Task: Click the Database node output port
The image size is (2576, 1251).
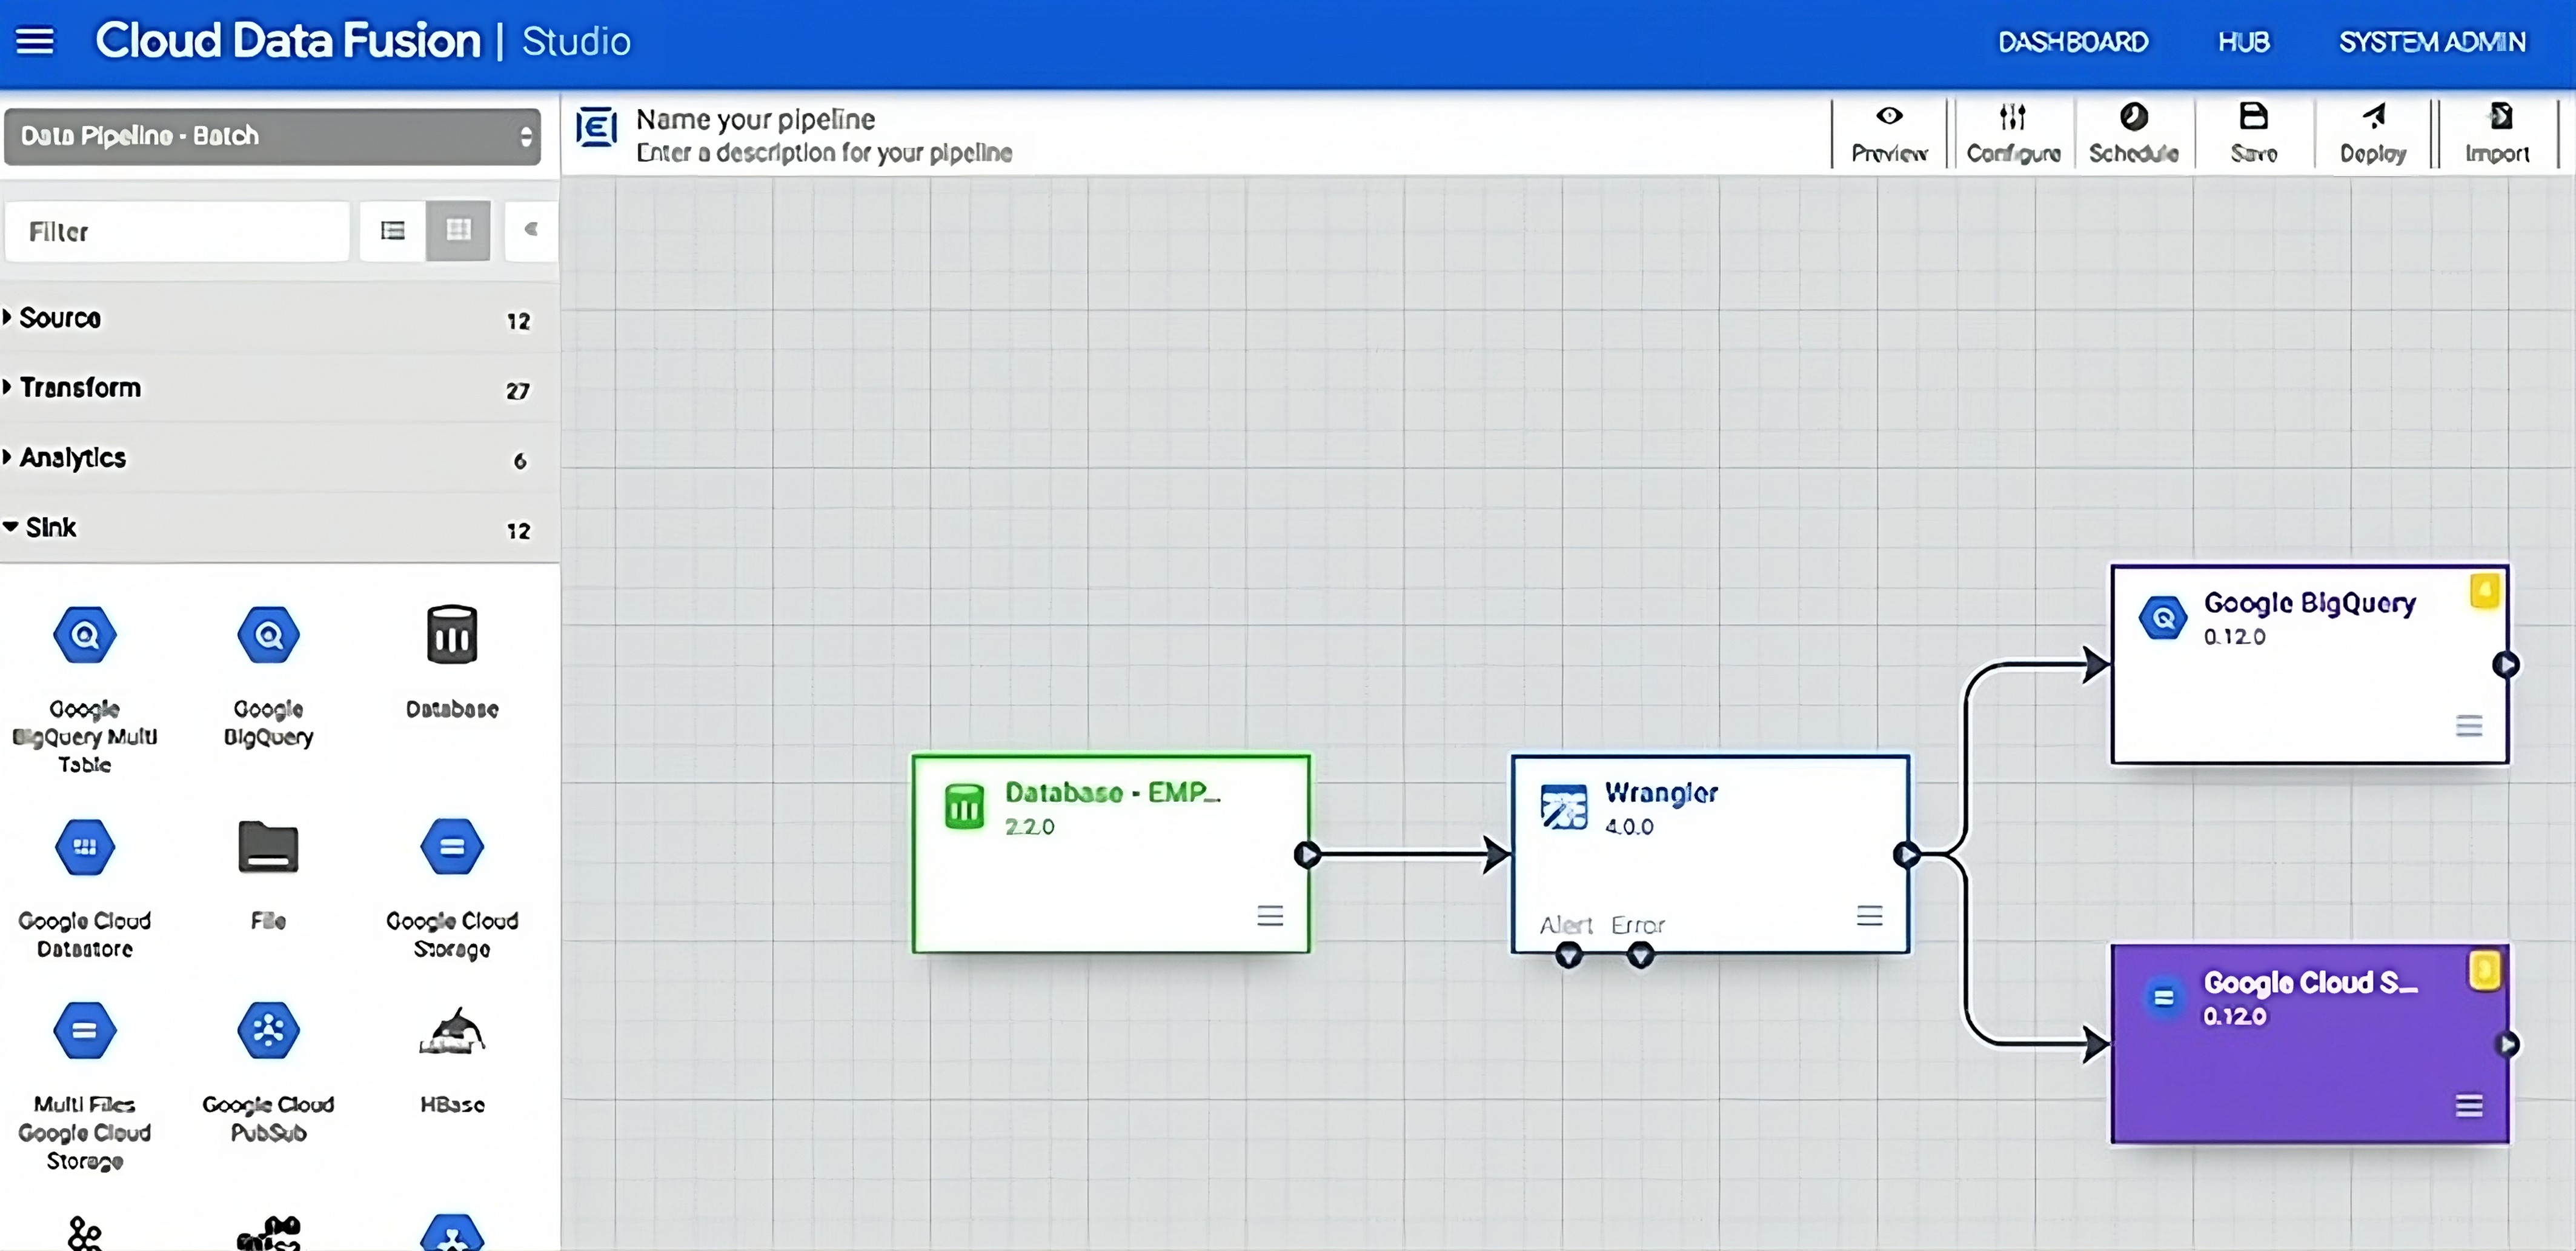Action: click(1307, 855)
